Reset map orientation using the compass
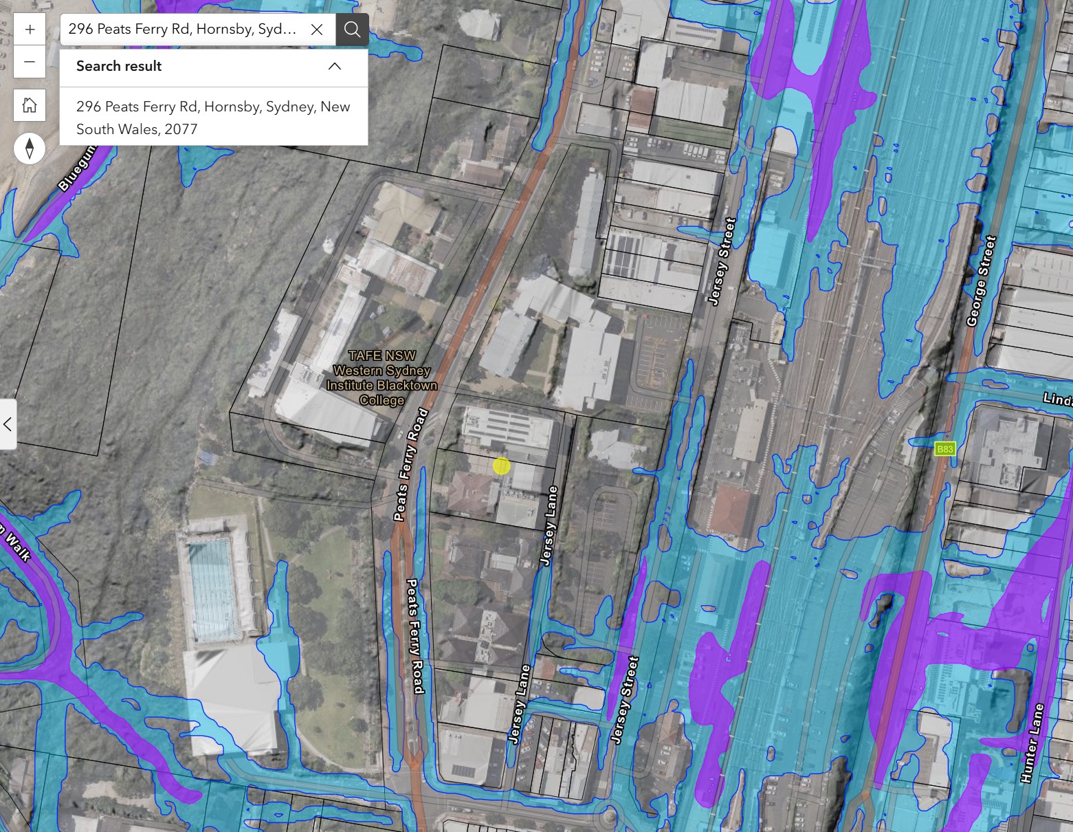1073x832 pixels. [30, 149]
